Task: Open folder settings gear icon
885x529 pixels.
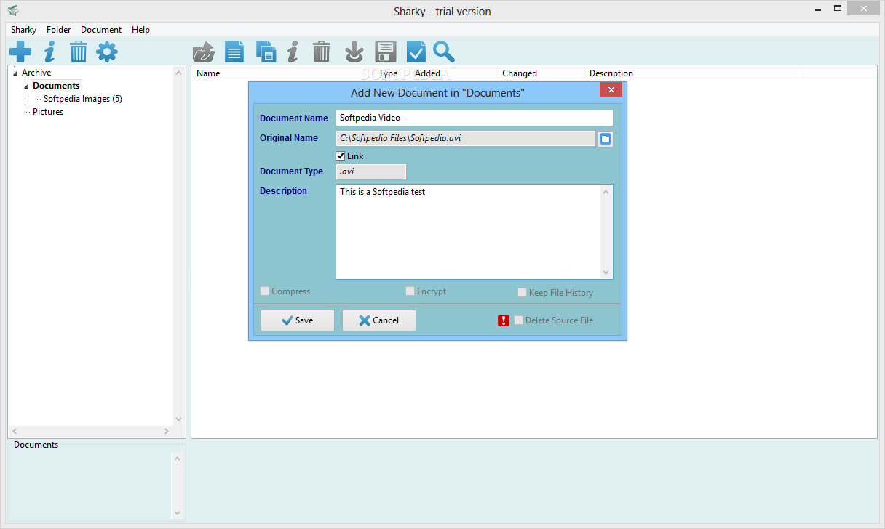Action: (107, 52)
